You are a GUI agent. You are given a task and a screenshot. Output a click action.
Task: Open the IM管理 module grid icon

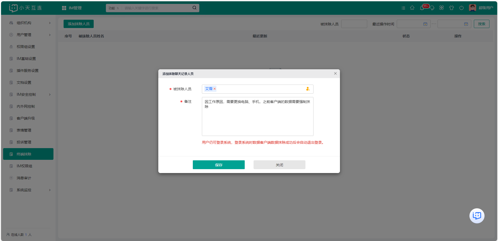[x=64, y=8]
